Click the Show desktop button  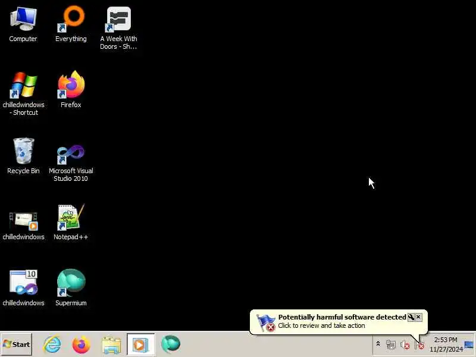pos(469,345)
